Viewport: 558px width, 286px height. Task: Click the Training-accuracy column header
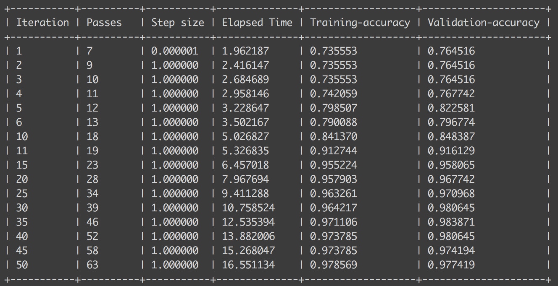click(x=360, y=23)
